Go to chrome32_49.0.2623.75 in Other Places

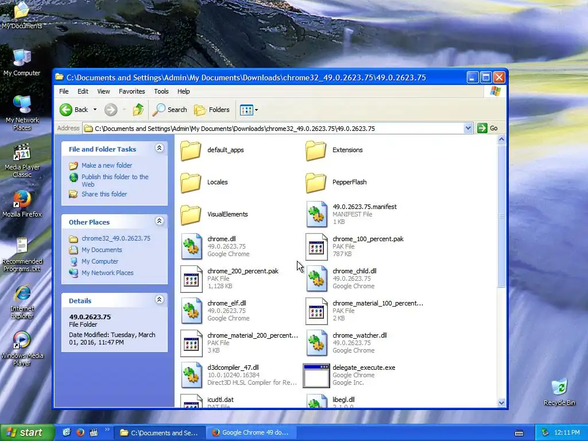tap(116, 238)
